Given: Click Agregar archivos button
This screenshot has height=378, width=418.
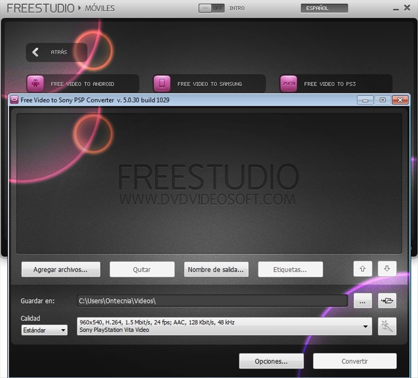Looking at the screenshot, I should (x=61, y=270).
